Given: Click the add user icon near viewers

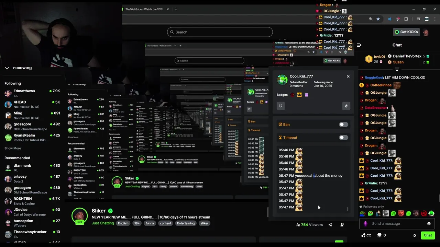Looking at the screenshot, I should pyautogui.click(x=342, y=225).
